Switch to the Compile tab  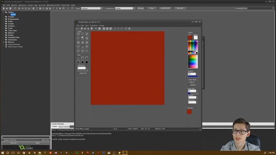[54, 127]
